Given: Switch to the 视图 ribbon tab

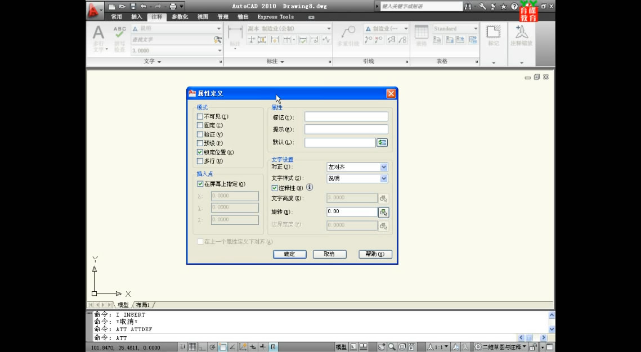Looking at the screenshot, I should pos(203,17).
